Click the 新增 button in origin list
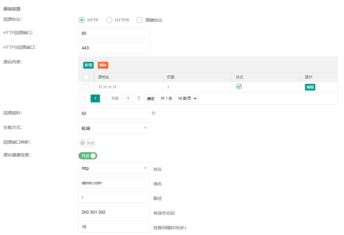Screen dimensions: 344x235 88,65
